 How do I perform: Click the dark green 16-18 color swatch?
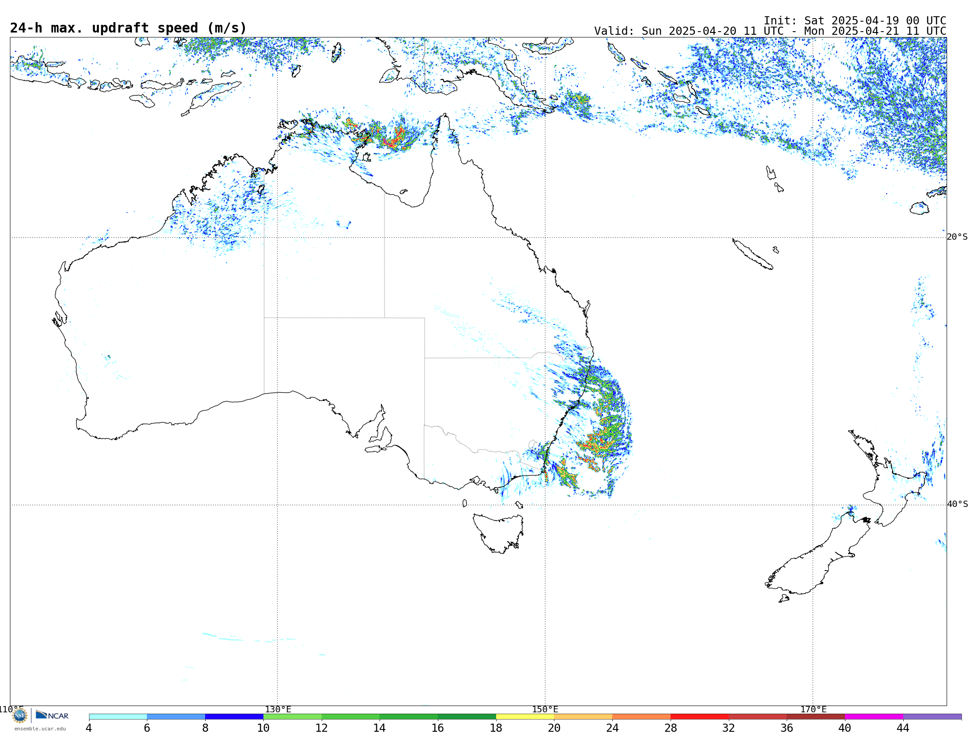coord(467,717)
